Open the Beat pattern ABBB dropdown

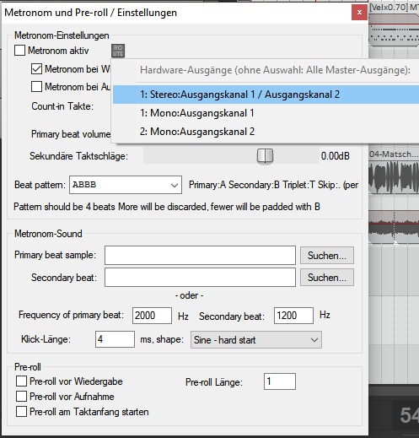pos(126,185)
